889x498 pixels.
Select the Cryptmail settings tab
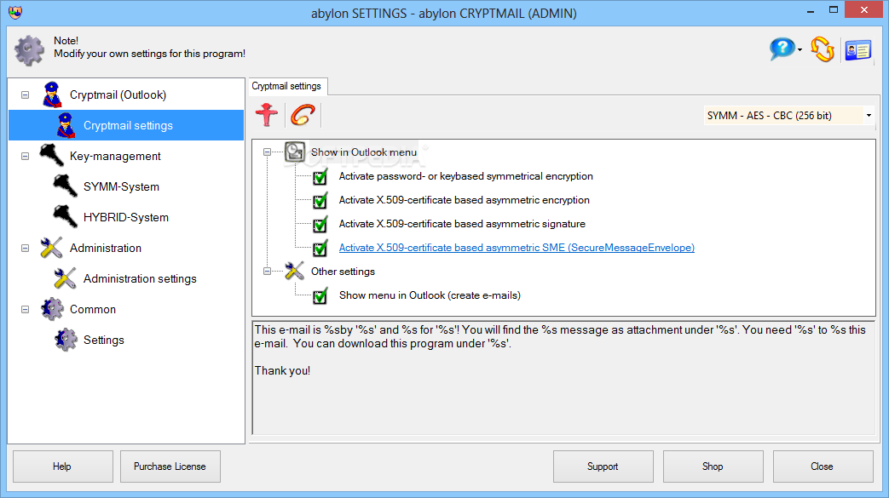[286, 86]
